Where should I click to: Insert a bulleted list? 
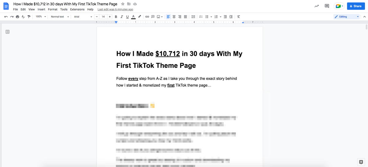(207, 17)
